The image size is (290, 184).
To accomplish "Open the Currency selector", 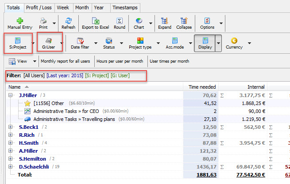I will (x=234, y=43).
